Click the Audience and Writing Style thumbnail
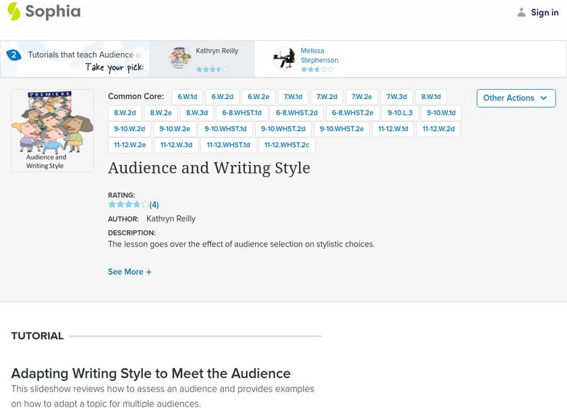 pyautogui.click(x=52, y=130)
